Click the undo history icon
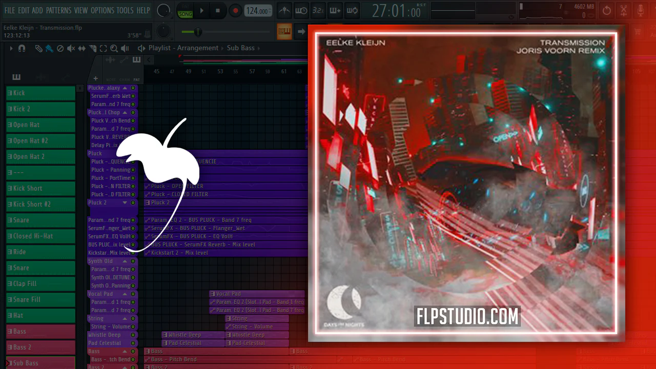This screenshot has height=369, width=656. point(607,10)
